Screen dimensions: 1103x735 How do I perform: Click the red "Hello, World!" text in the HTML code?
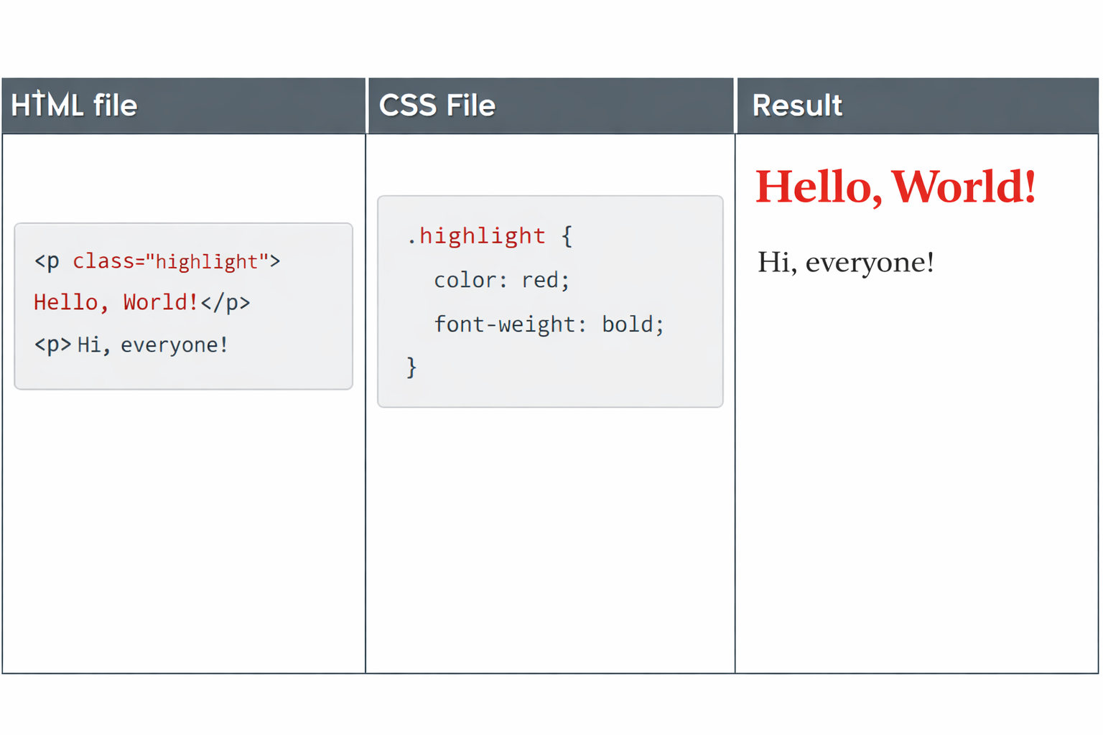point(116,302)
